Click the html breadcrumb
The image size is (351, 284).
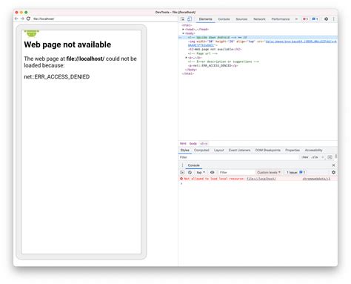pyautogui.click(x=183, y=143)
